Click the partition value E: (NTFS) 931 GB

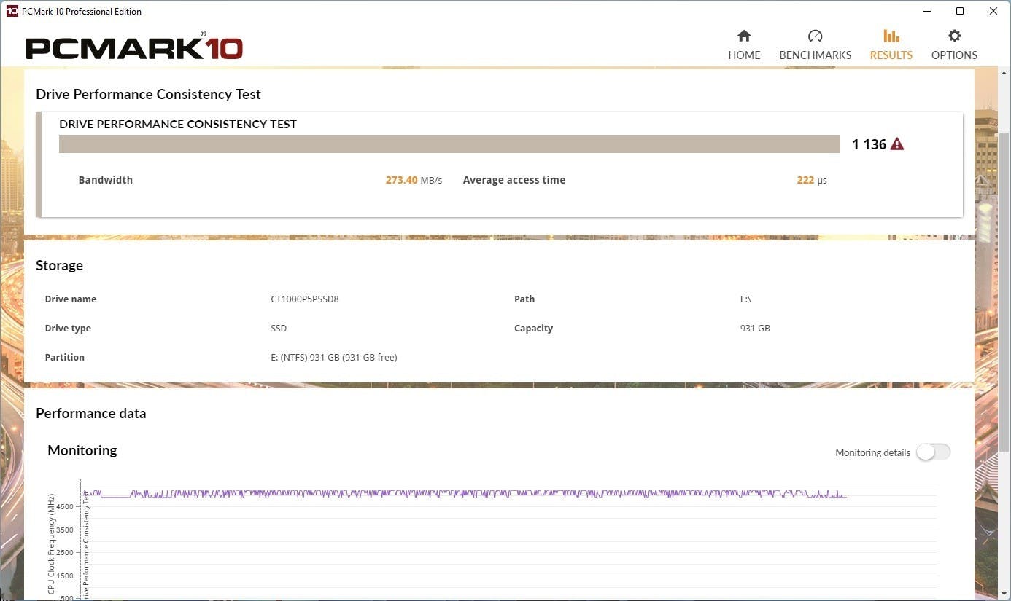click(334, 357)
